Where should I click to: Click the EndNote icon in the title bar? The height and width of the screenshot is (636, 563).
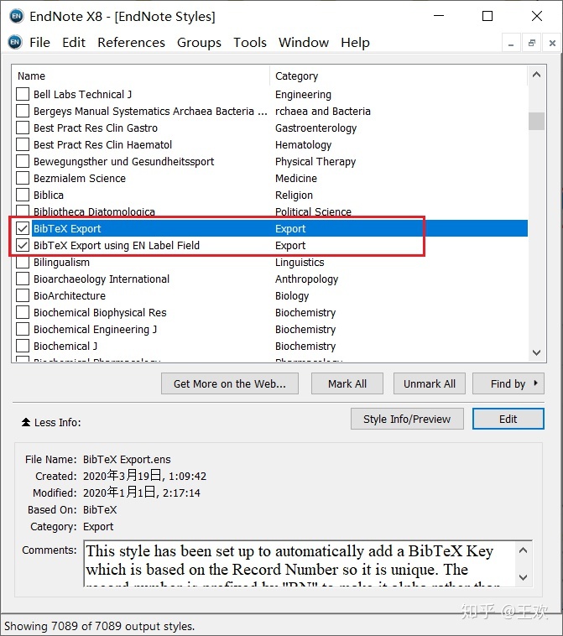click(16, 16)
